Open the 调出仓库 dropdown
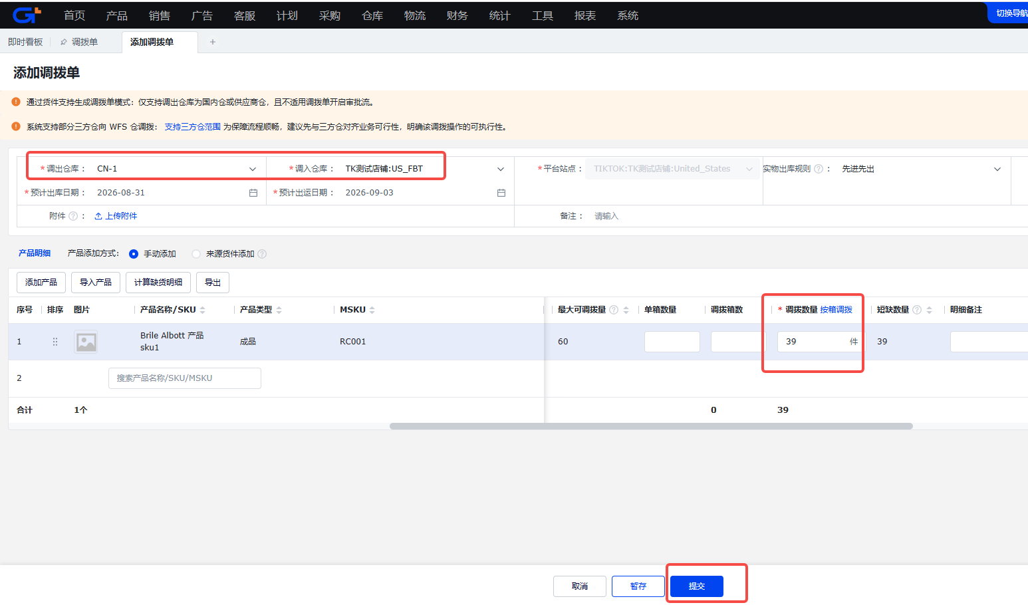 [x=177, y=169]
